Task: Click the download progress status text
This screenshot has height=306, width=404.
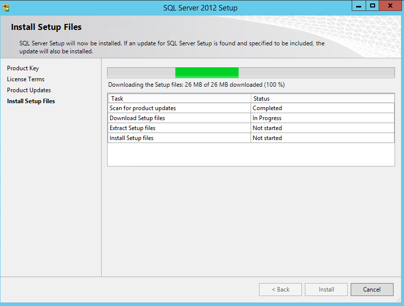Action: point(196,85)
